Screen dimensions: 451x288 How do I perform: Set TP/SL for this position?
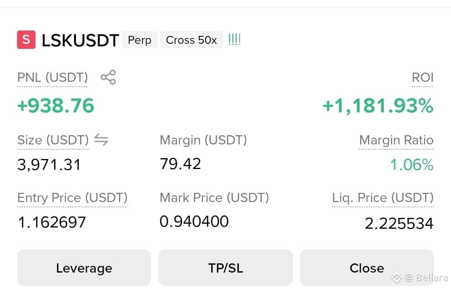click(225, 268)
